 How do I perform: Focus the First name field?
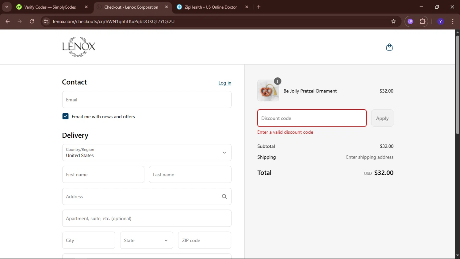103,175
